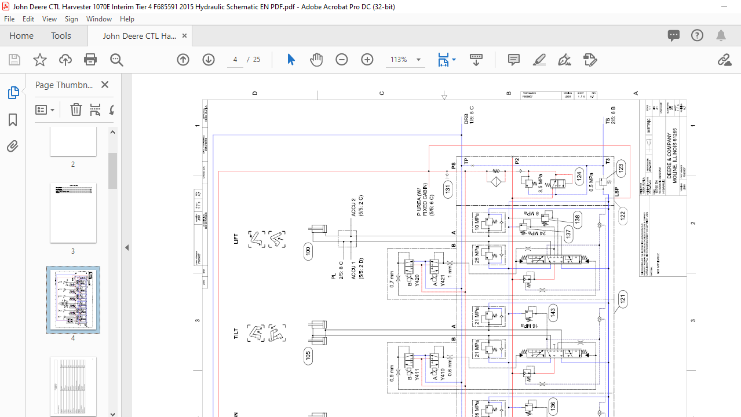Zoom in with the plus button
The height and width of the screenshot is (417, 741).
[367, 60]
